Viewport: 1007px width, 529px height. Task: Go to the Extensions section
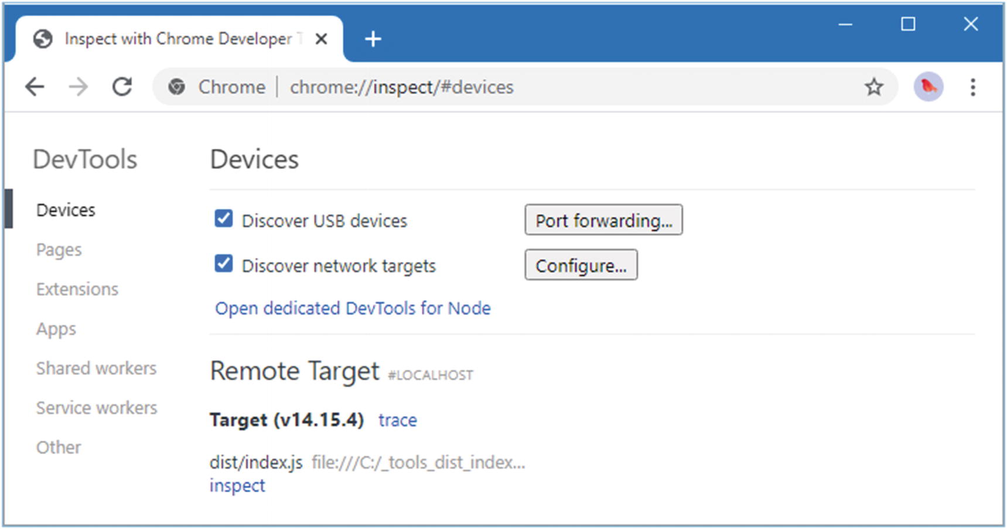point(77,289)
